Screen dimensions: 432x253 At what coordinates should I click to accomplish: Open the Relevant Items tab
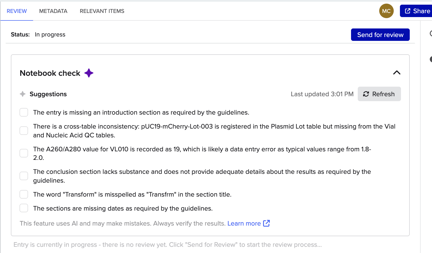(102, 11)
